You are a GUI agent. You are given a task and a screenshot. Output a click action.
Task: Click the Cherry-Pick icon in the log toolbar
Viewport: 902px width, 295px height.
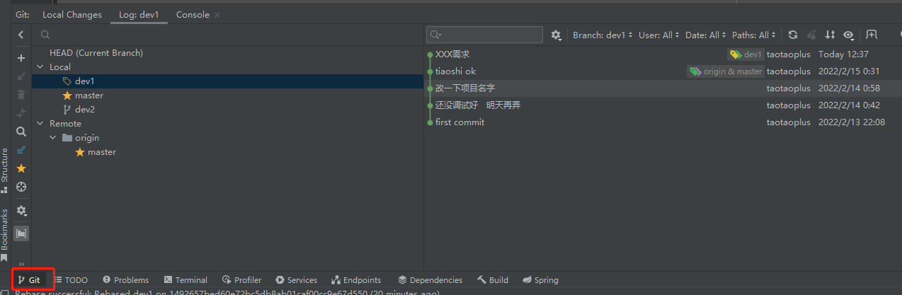pos(811,35)
